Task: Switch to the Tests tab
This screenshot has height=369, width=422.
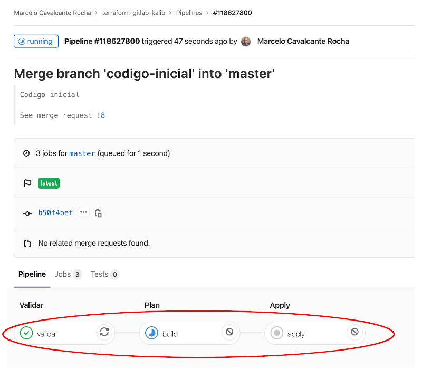Action: 104,274
